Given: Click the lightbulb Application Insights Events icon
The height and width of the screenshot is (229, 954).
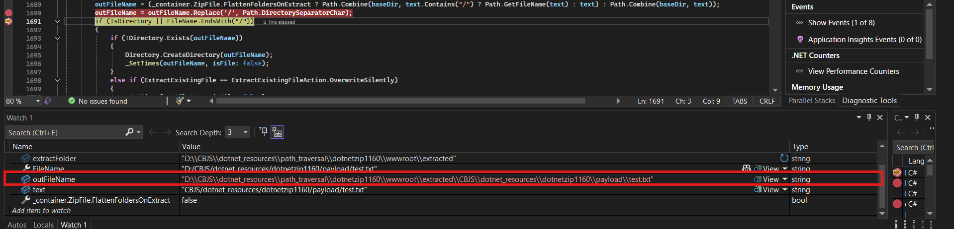Looking at the screenshot, I should tap(800, 40).
